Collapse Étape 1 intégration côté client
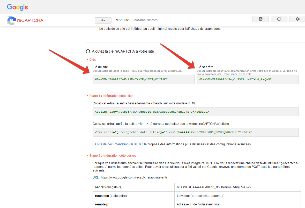 click(x=110, y=96)
